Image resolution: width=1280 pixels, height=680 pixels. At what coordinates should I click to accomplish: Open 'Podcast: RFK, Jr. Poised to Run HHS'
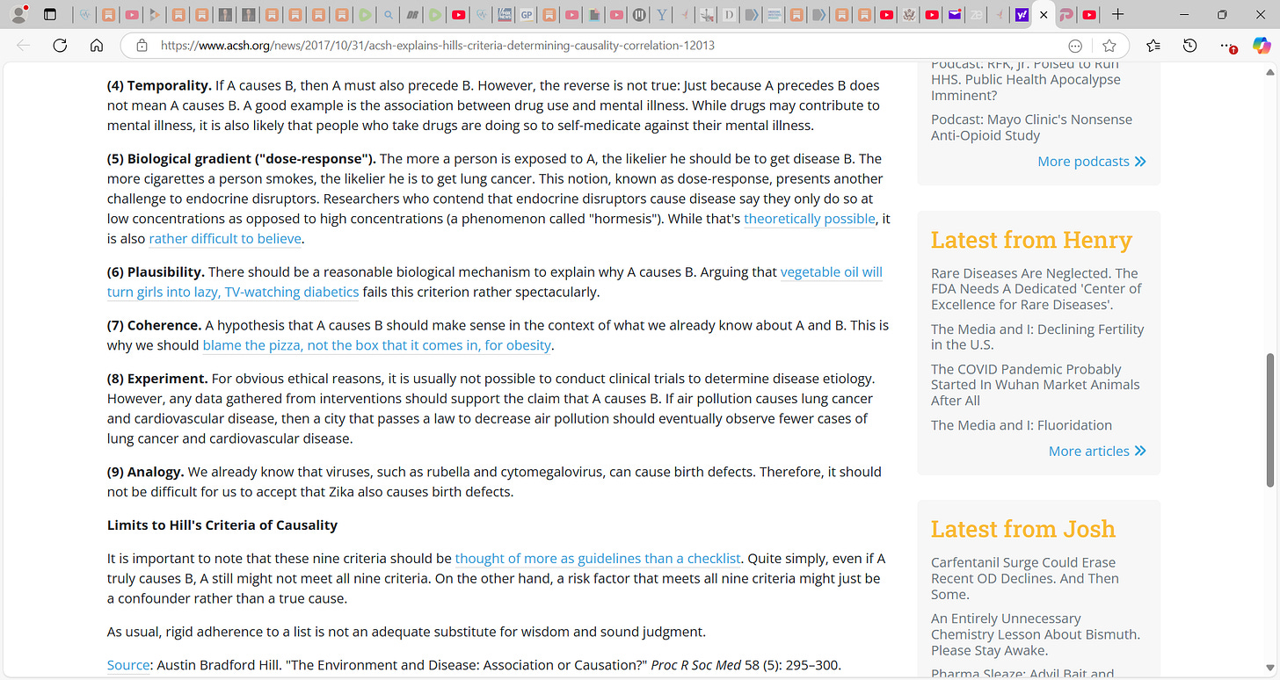tap(1026, 80)
